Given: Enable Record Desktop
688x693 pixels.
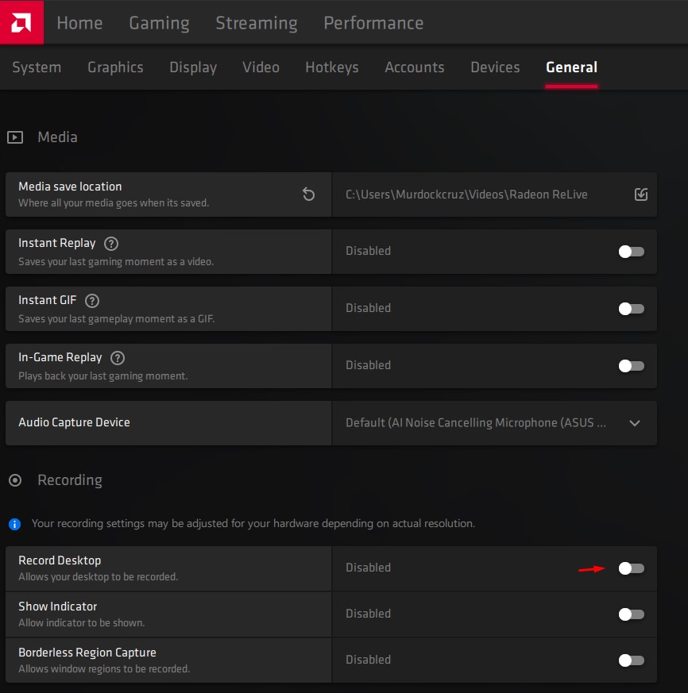Looking at the screenshot, I should (x=631, y=568).
